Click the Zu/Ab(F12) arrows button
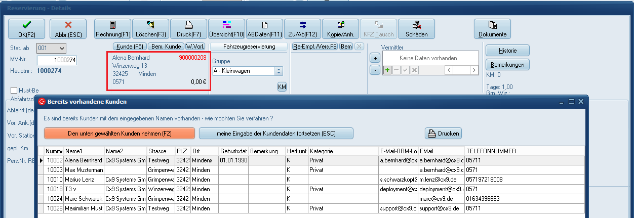The image size is (634, 218). [302, 29]
